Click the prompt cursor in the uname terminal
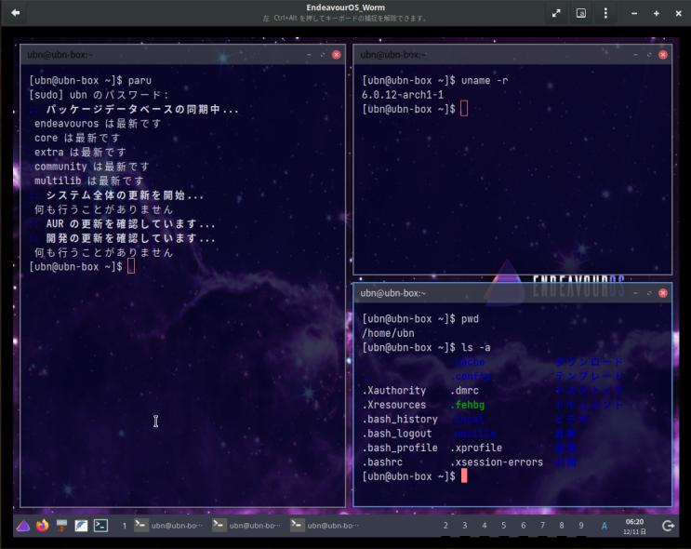 tap(463, 109)
